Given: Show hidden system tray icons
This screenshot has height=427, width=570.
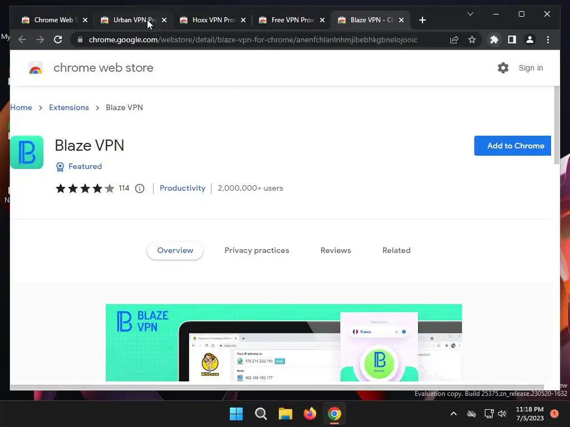Looking at the screenshot, I should pyautogui.click(x=454, y=414).
